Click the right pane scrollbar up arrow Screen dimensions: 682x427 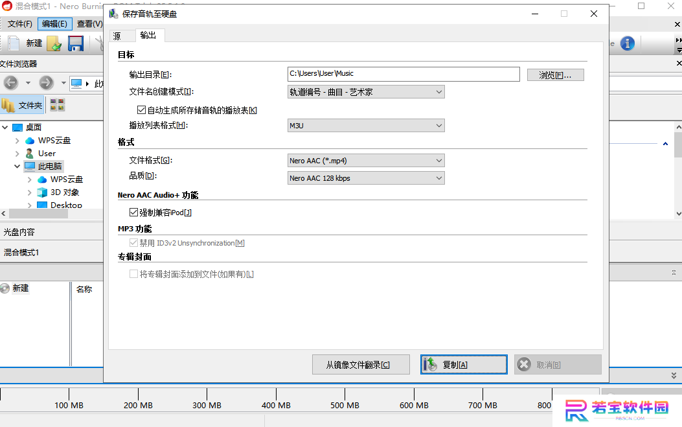[x=679, y=127]
